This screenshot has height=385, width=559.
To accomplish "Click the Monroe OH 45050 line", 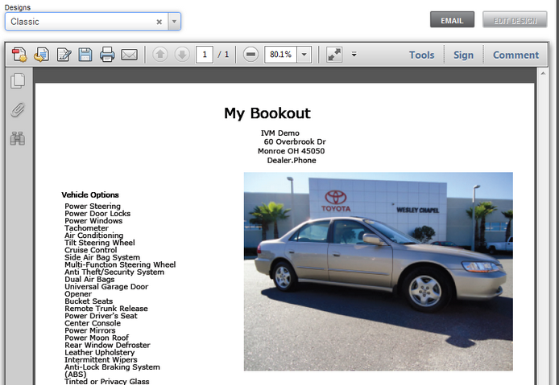I will point(292,151).
